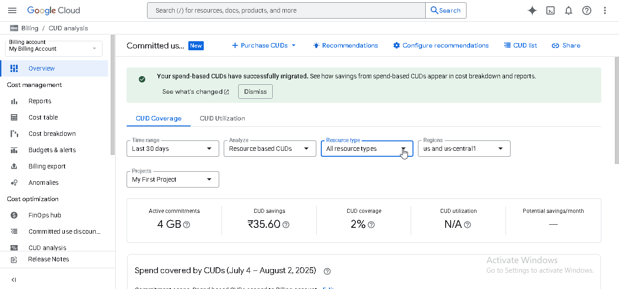Open Cost breakdown in sidebar
The height and width of the screenshot is (289, 619).
pyautogui.click(x=52, y=134)
